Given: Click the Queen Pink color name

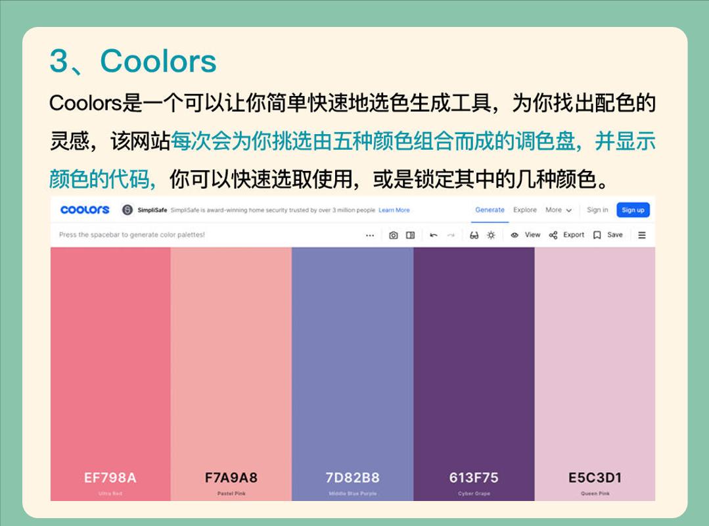Looking at the screenshot, I should [x=595, y=493].
